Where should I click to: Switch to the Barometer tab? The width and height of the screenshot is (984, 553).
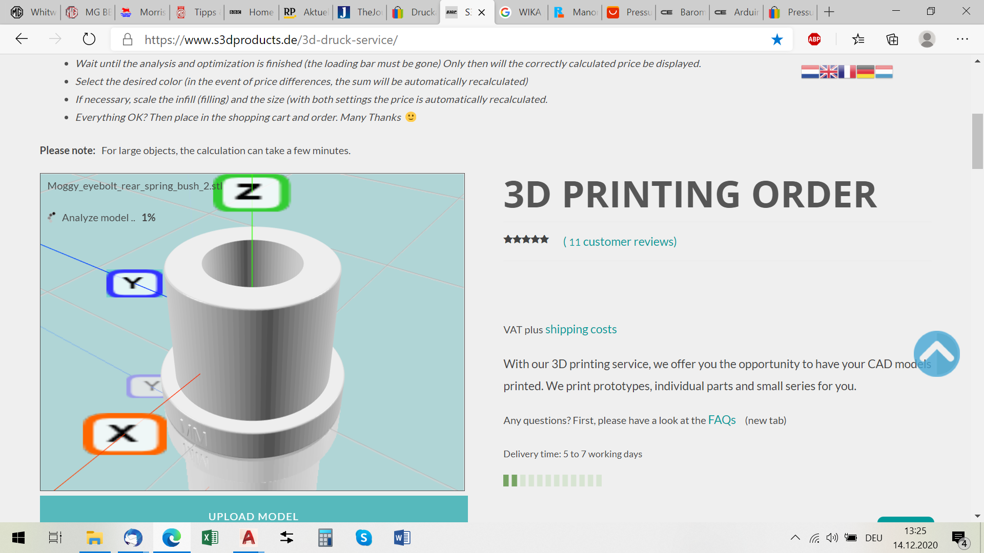point(684,12)
